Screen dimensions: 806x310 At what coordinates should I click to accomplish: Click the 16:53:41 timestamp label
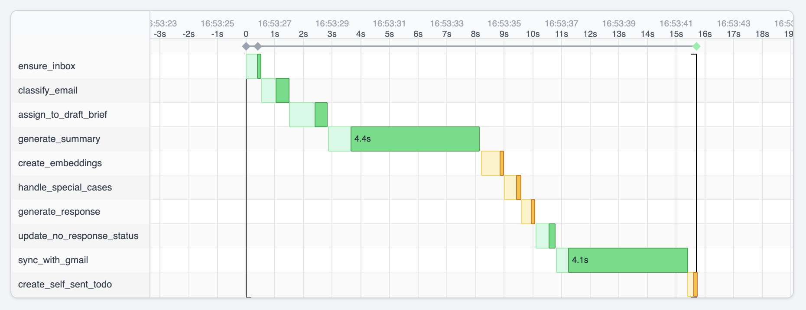(x=676, y=23)
